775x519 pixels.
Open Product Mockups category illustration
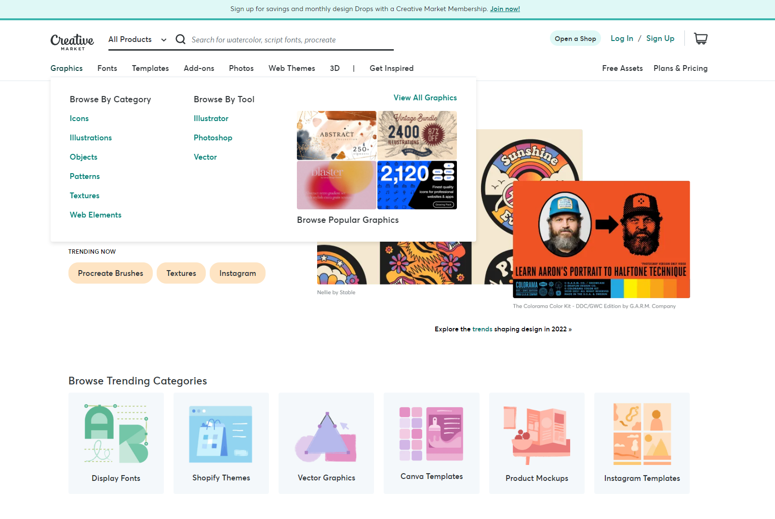(x=537, y=435)
